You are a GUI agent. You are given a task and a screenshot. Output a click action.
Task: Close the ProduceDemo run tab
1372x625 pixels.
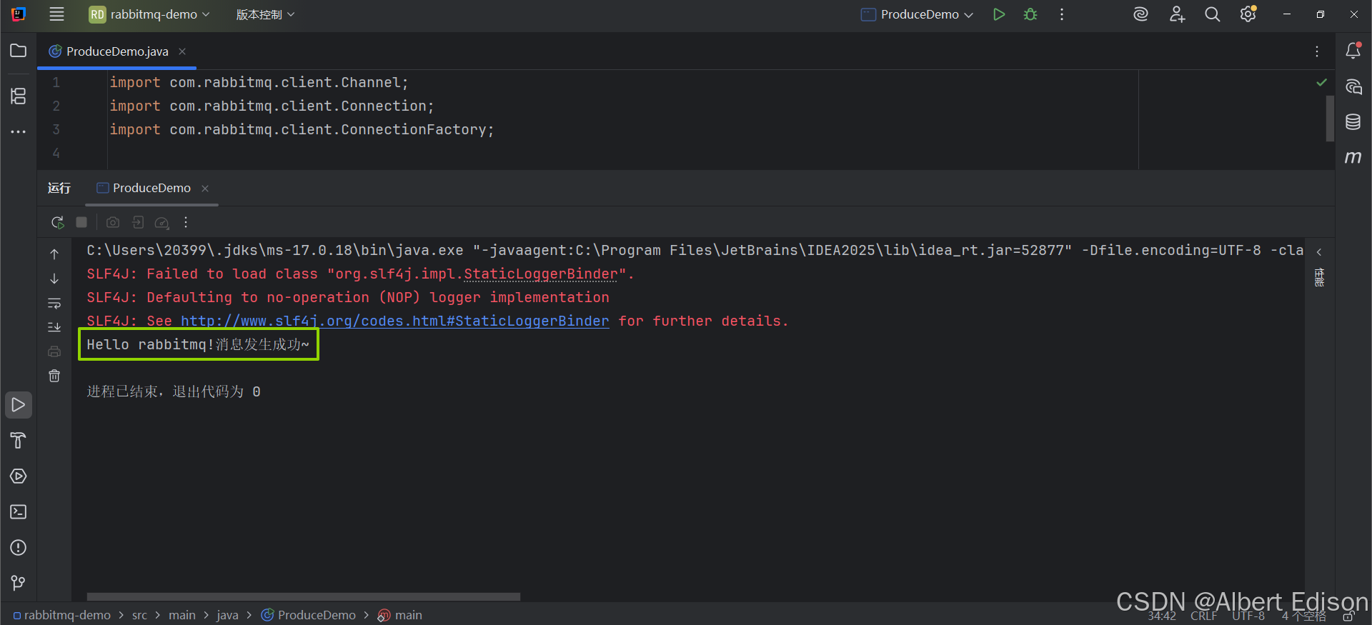(205, 189)
